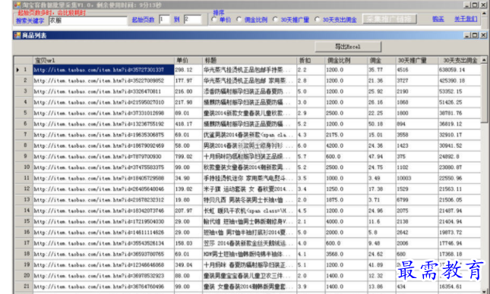The image size is (490, 294).
Task: Click price 158.03 in row 17
Action: tap(188, 243)
